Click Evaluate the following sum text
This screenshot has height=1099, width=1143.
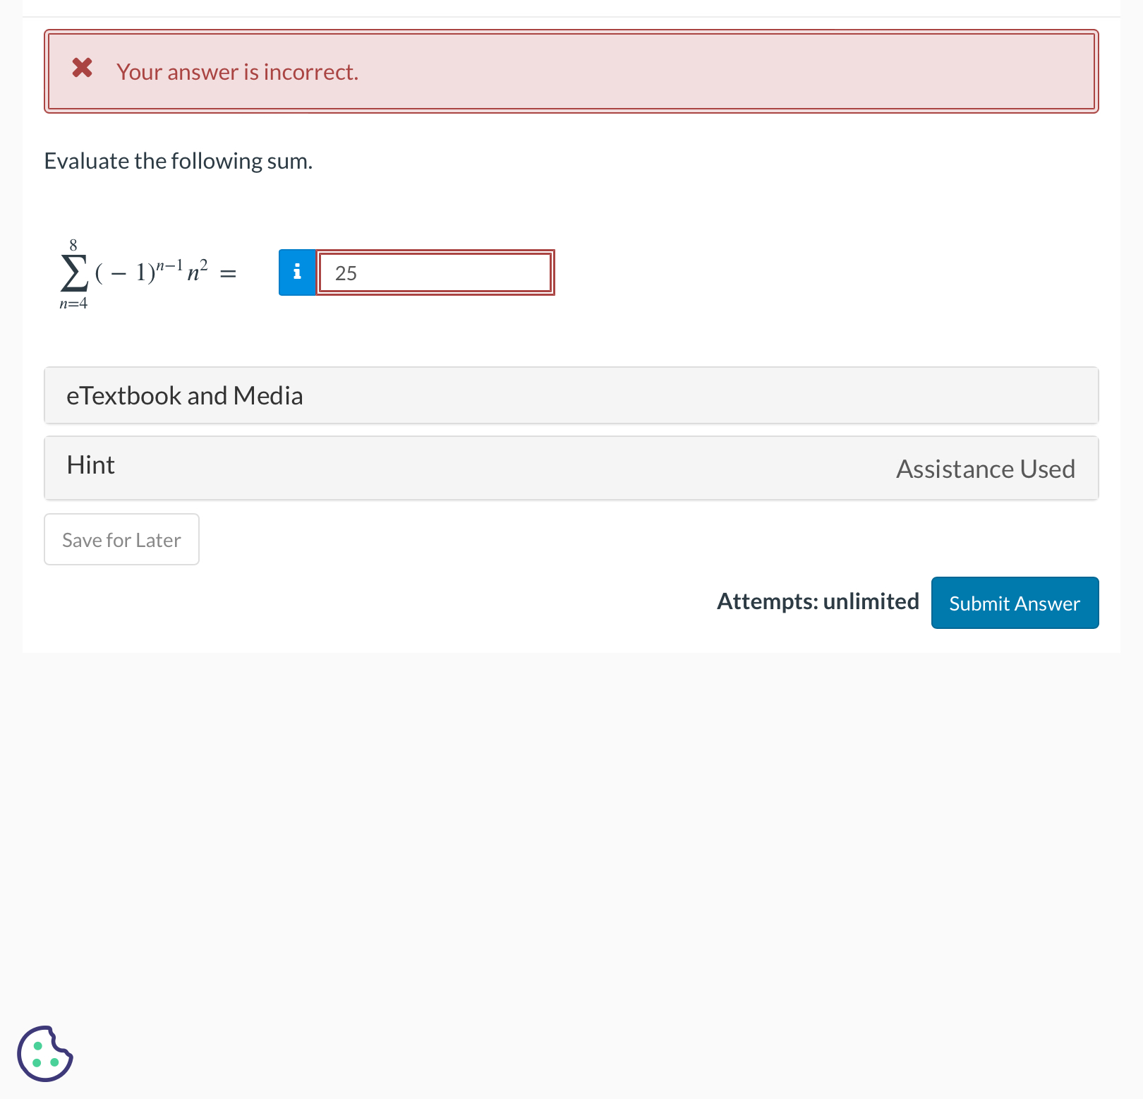tap(178, 161)
